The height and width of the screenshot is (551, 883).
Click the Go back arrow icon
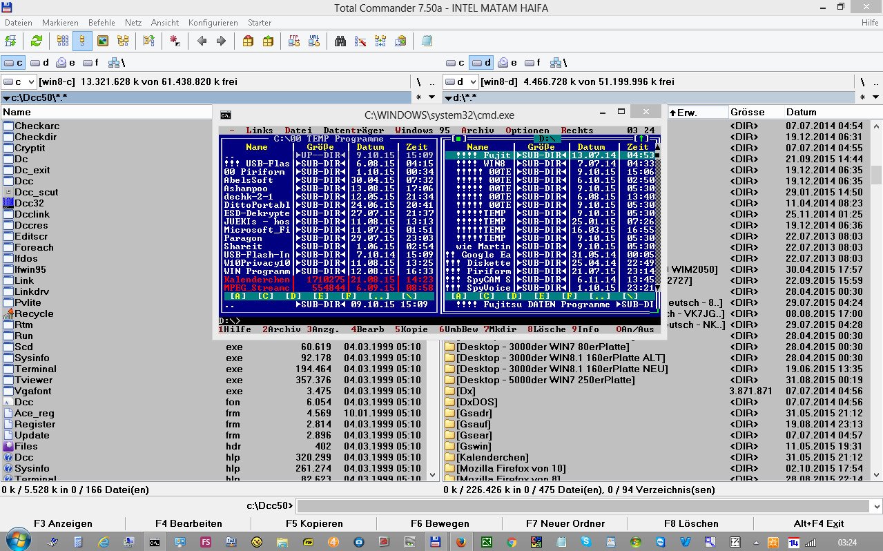pos(202,41)
